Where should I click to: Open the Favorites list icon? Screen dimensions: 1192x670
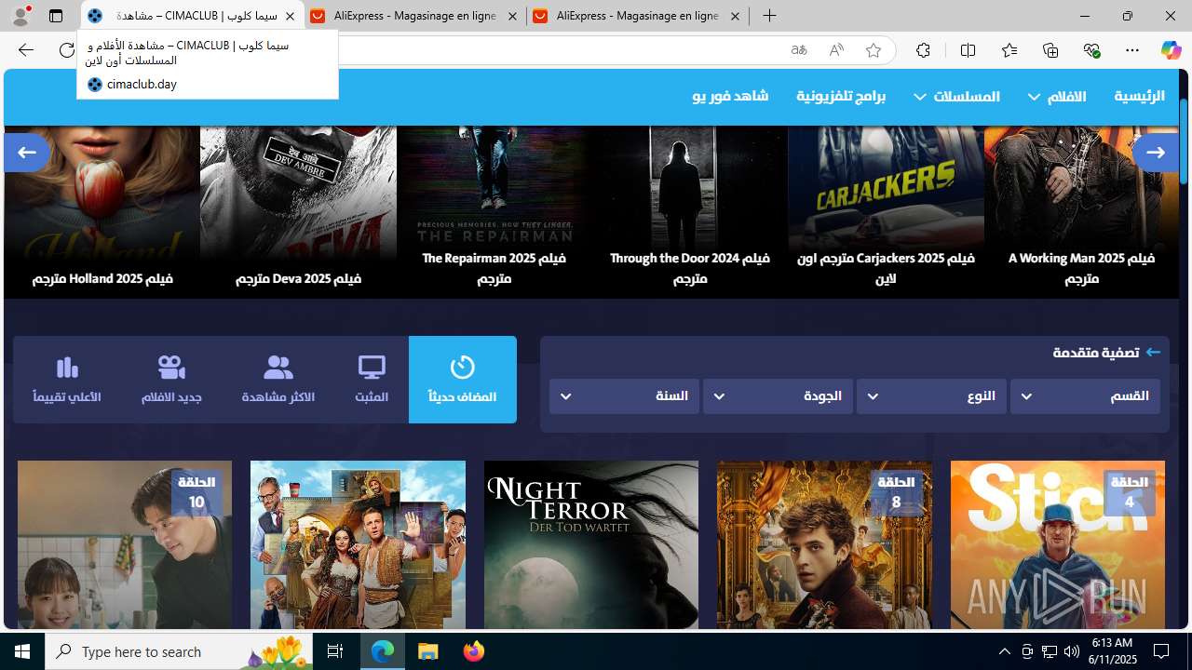click(1009, 50)
